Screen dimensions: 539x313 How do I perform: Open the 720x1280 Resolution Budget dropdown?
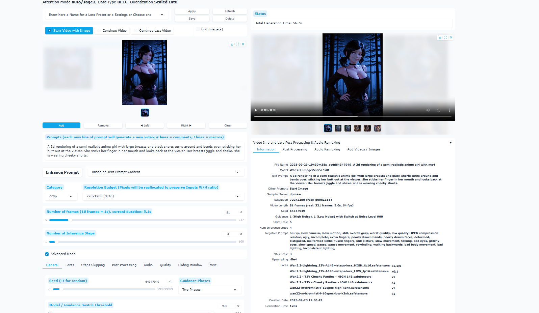coord(163,196)
